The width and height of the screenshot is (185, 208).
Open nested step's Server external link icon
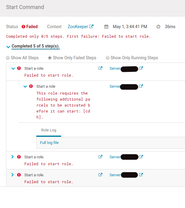(141, 86)
